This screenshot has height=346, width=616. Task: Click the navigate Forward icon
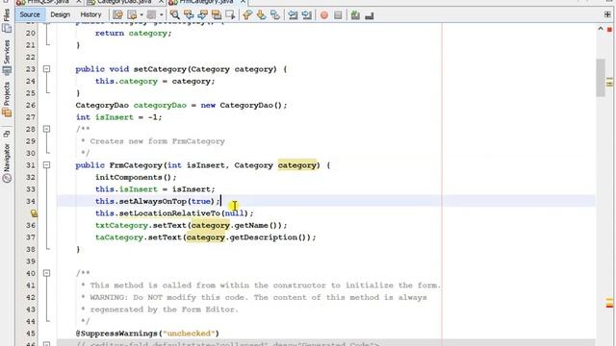click(x=151, y=15)
